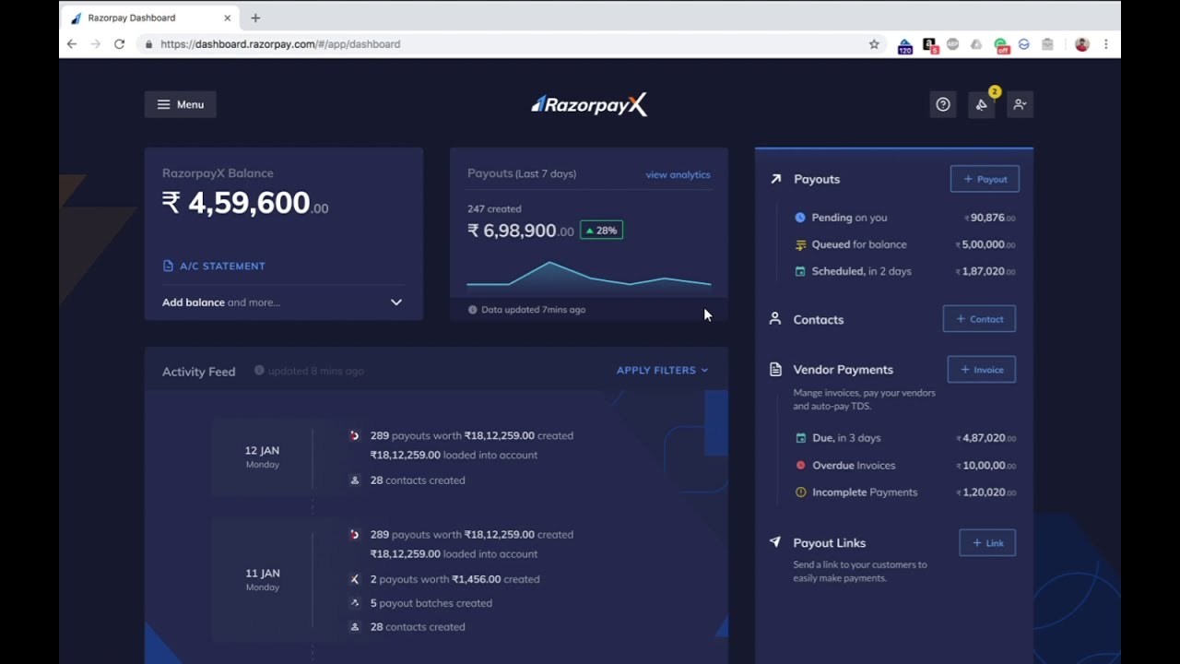1180x664 pixels.
Task: Bookmark this page with star icon
Action: click(x=874, y=44)
